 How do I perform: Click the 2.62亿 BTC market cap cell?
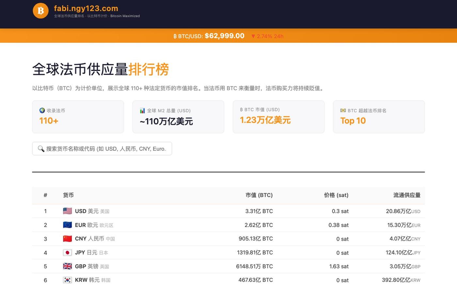pos(259,225)
